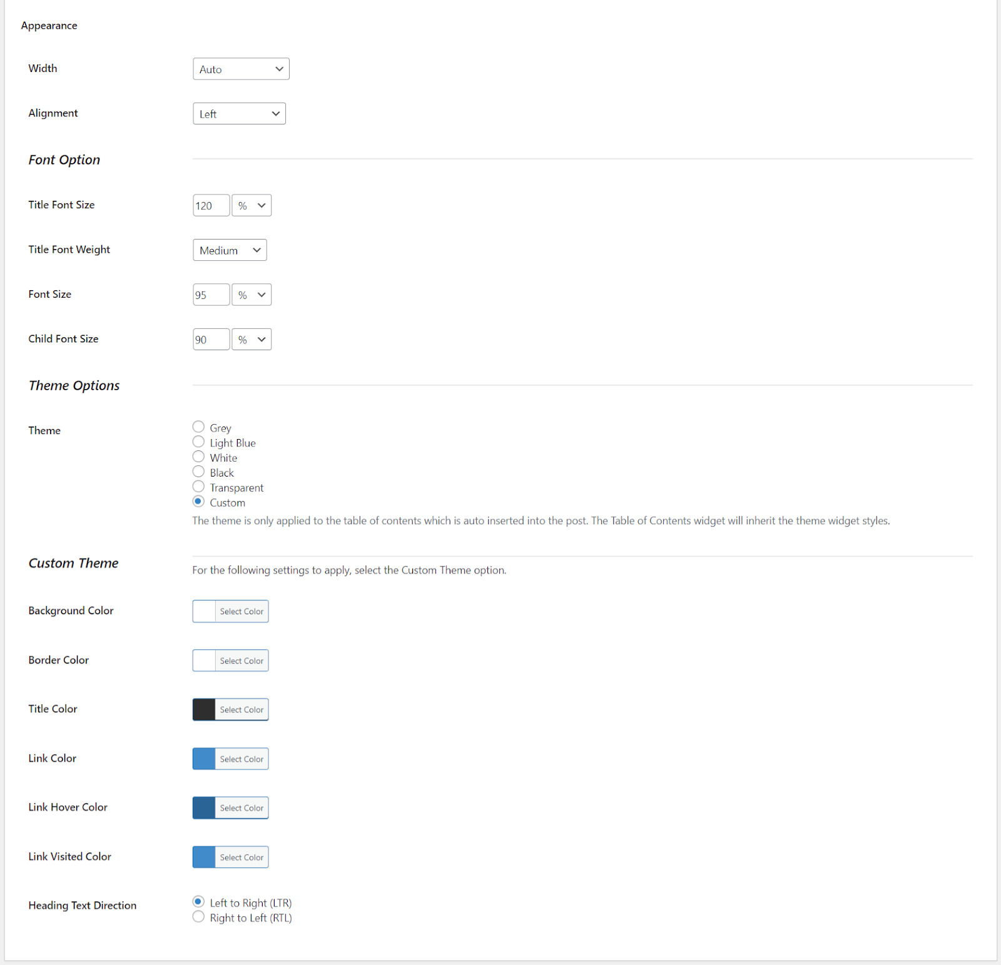The width and height of the screenshot is (1001, 965).
Task: Open the Child Font Size unit dropdown
Action: (x=252, y=340)
